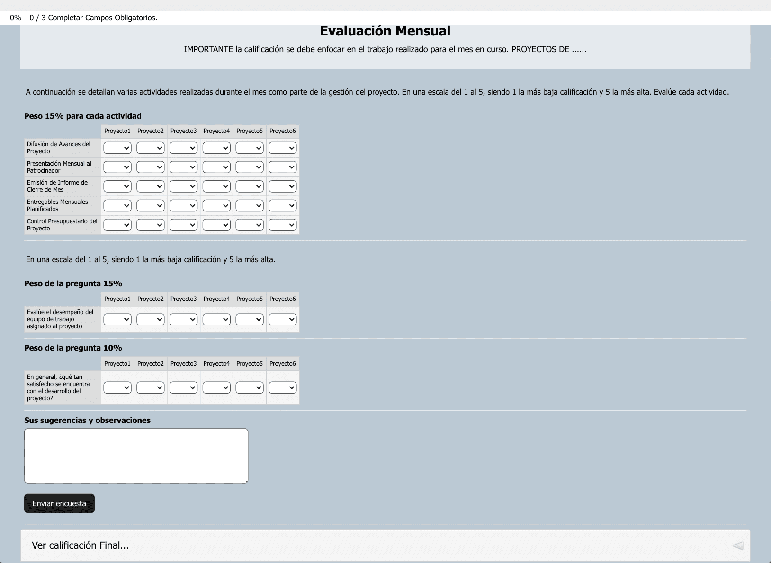Rate Proyecto6 for desempeño del equipo de trabajo
This screenshot has height=563, width=771.
(283, 319)
